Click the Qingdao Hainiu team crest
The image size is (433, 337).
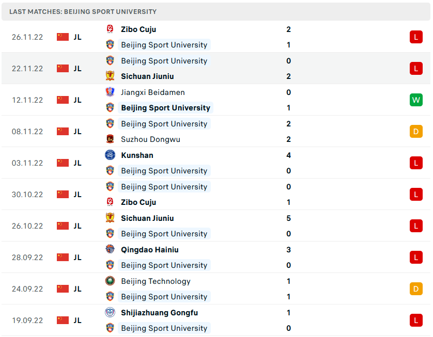coord(110,250)
